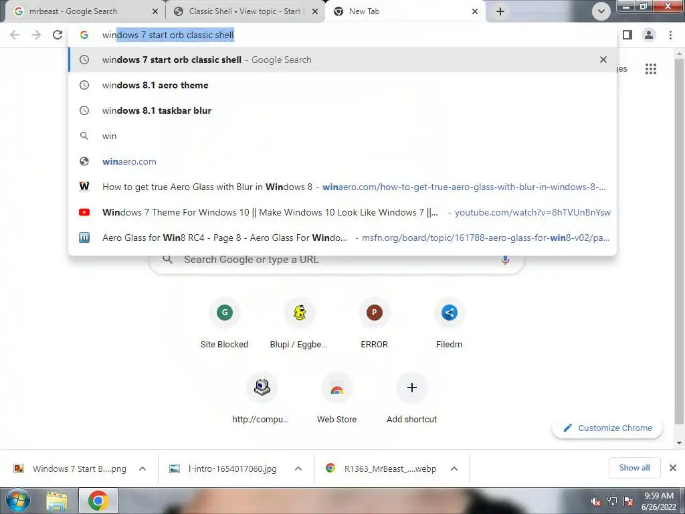Viewport: 685px width, 514px height.
Task: Select suggestion windows 8.1 taskbar blur
Action: (342, 110)
